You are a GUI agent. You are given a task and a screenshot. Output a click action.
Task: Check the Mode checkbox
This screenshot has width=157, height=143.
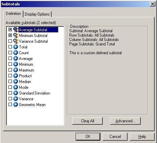point(10,87)
